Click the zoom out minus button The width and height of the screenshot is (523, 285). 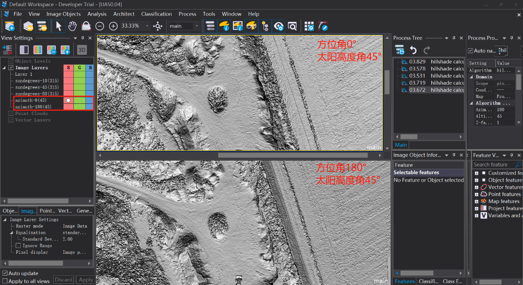pyautogui.click(x=99, y=26)
